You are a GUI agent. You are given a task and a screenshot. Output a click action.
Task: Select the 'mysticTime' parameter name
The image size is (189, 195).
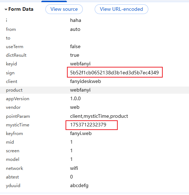click(18, 125)
